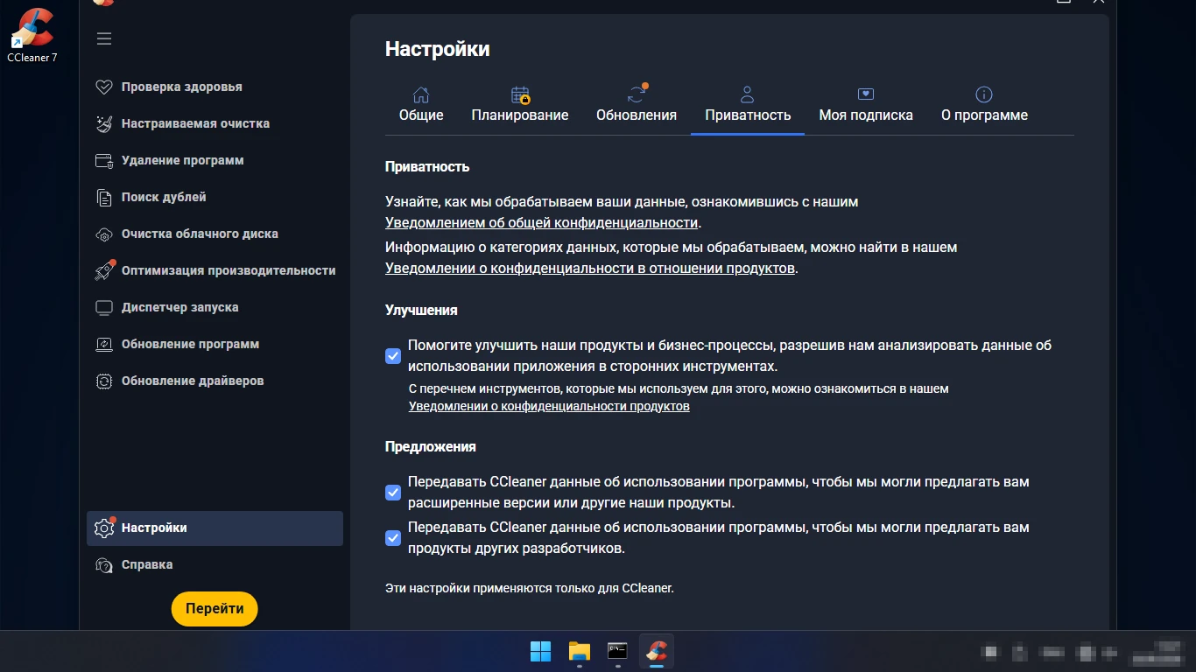The image size is (1196, 672).
Task: Select Диспетчер запуска in the sidebar
Action: coord(215,307)
